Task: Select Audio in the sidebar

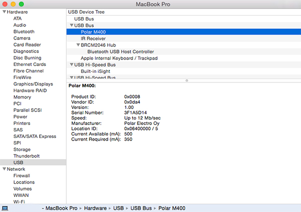Action: click(20, 25)
